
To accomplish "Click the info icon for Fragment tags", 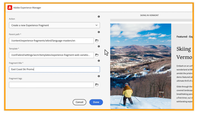I will 99,76.
